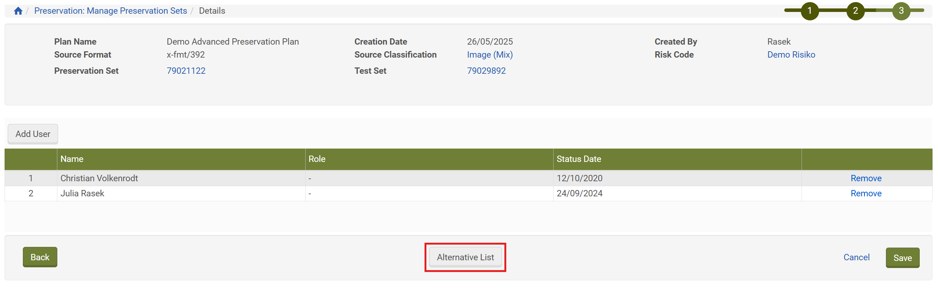Go to wizard step 2 circle
Viewport: 938px width, 288px height.
point(855,11)
